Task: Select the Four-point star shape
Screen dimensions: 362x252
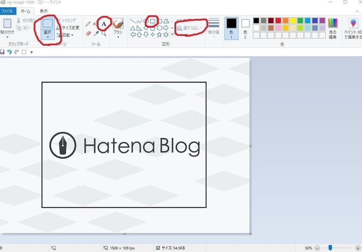Action: click(x=152, y=35)
